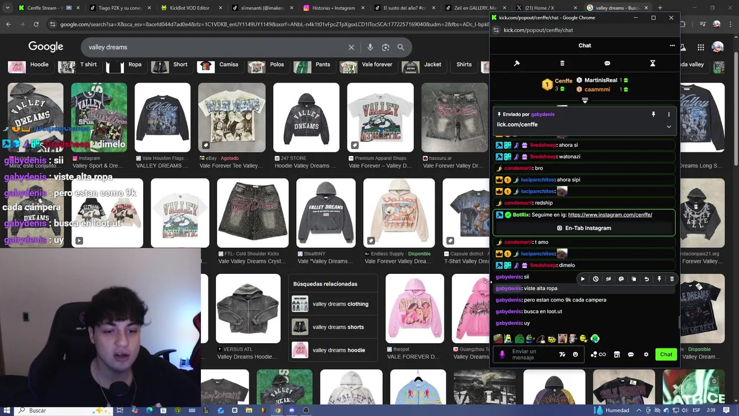Click MartinIsReal in the leaderboard
The image size is (739, 416).
point(600,80)
